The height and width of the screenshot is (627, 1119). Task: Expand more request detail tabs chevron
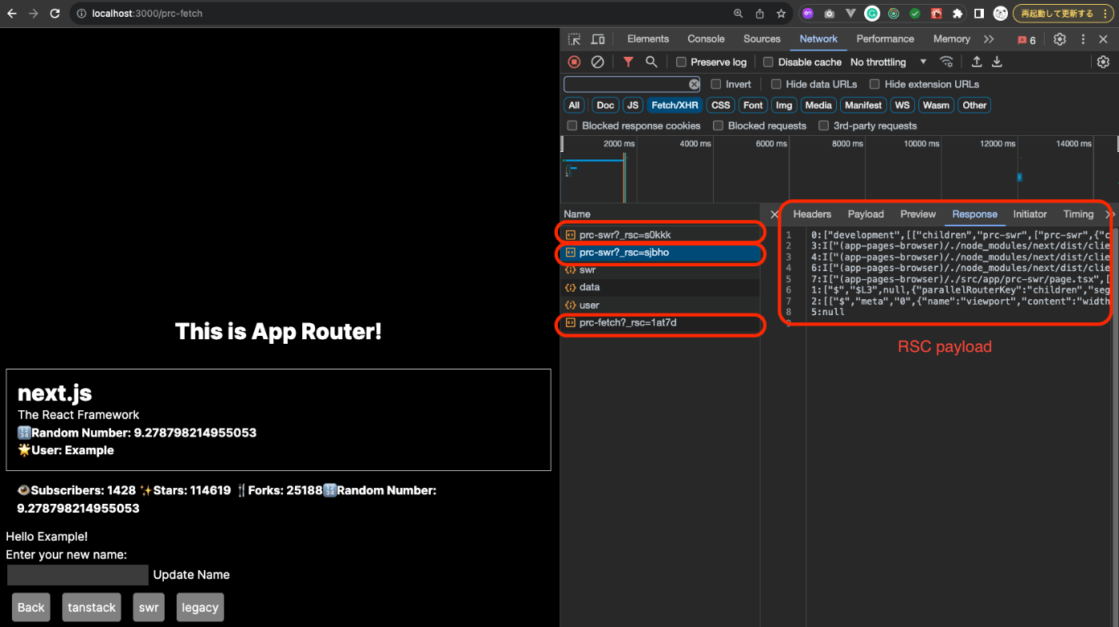[x=1110, y=214]
